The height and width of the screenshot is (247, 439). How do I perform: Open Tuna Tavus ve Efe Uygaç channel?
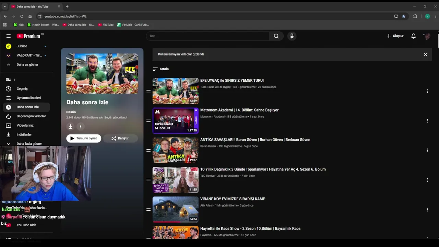(x=215, y=87)
